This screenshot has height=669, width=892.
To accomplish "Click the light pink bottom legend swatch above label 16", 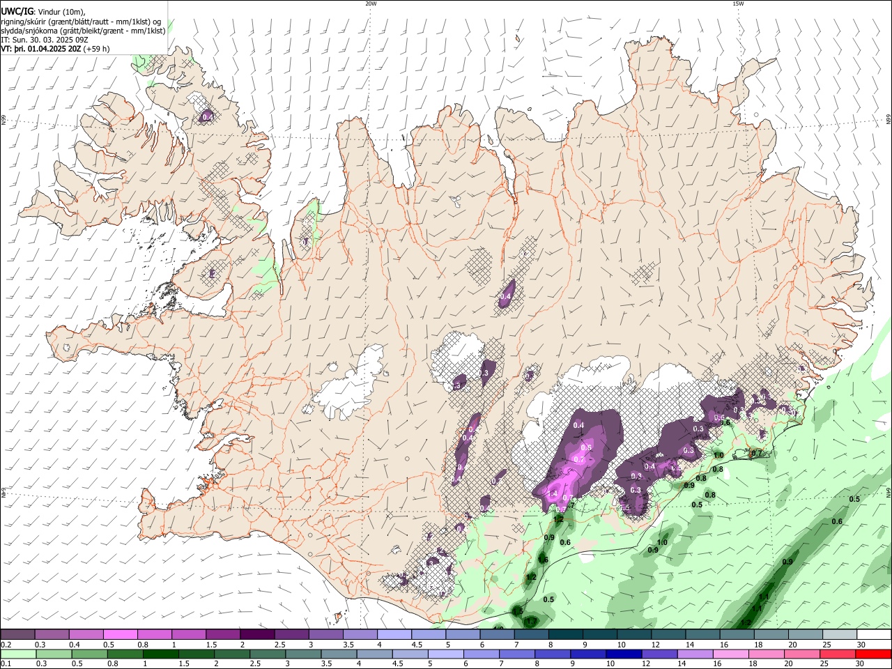I will point(730,654).
